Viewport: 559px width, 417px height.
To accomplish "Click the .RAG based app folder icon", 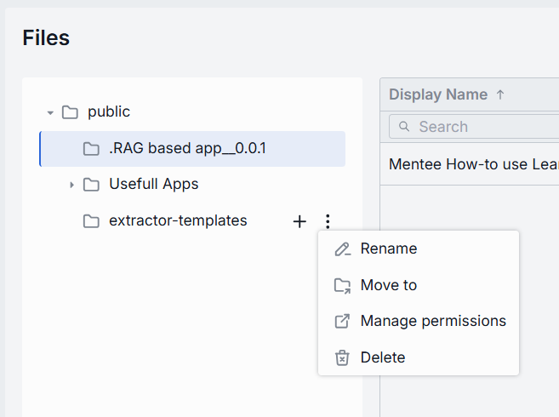I will click(x=91, y=149).
